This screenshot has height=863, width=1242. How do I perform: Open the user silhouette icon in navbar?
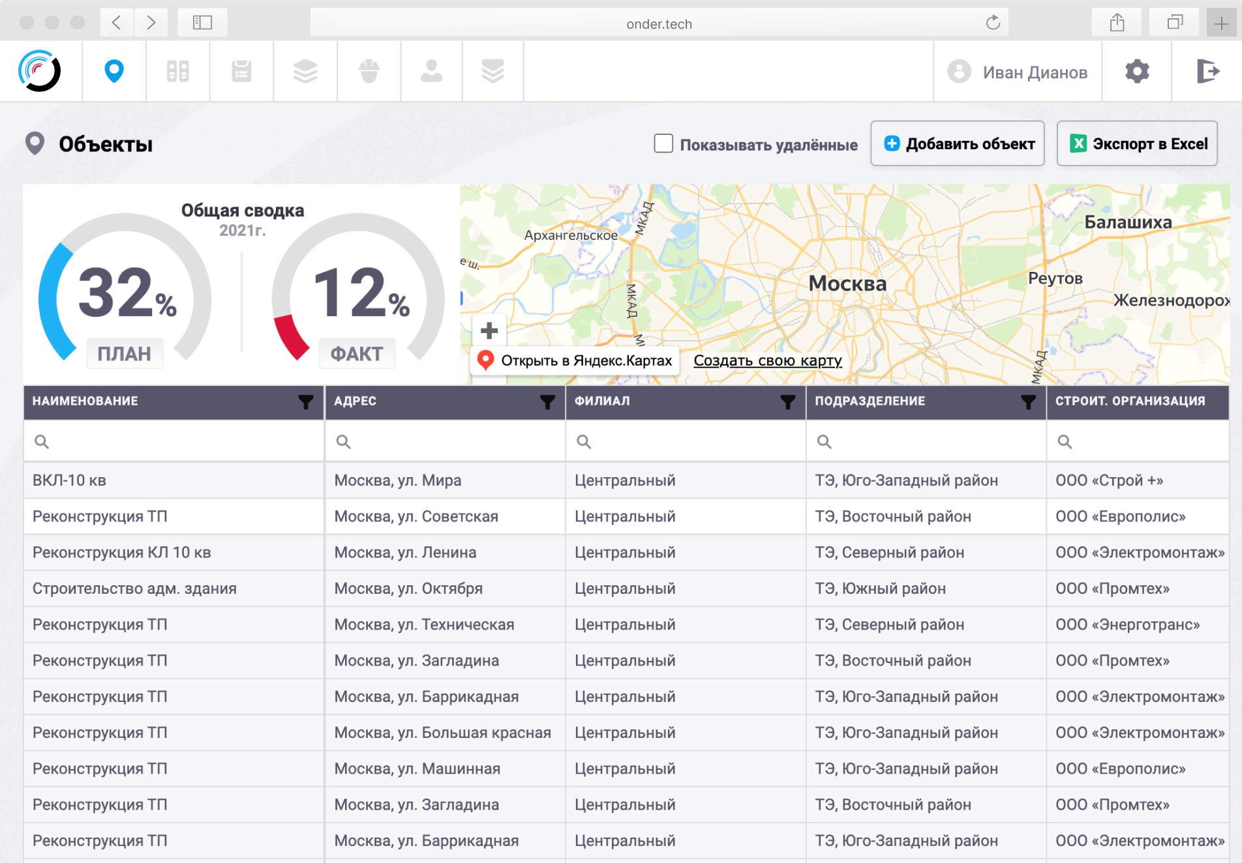click(x=431, y=71)
